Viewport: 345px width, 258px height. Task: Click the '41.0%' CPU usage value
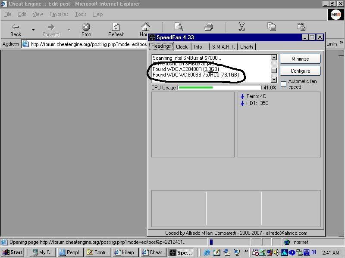[270, 88]
